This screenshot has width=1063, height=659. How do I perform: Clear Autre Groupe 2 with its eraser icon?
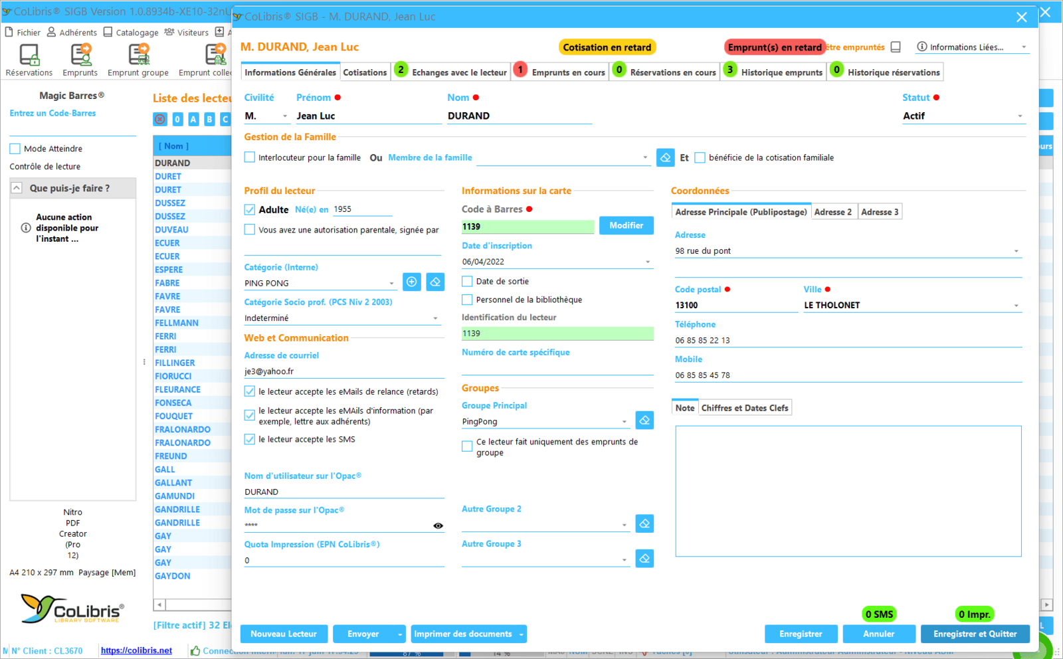pos(644,524)
